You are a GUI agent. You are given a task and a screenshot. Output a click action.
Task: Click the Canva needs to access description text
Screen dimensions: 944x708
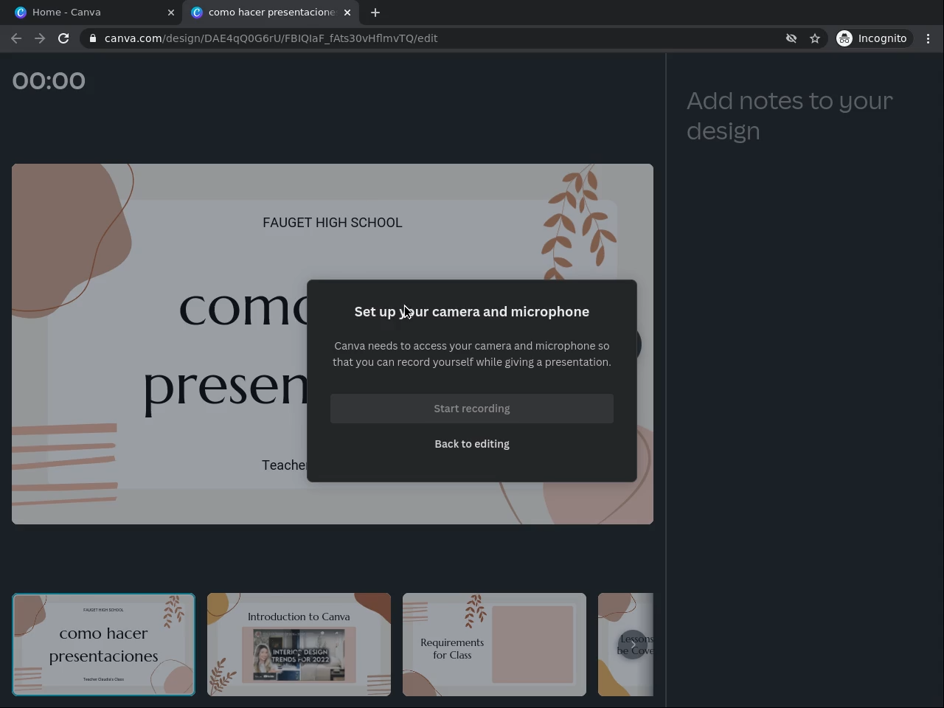472,354
